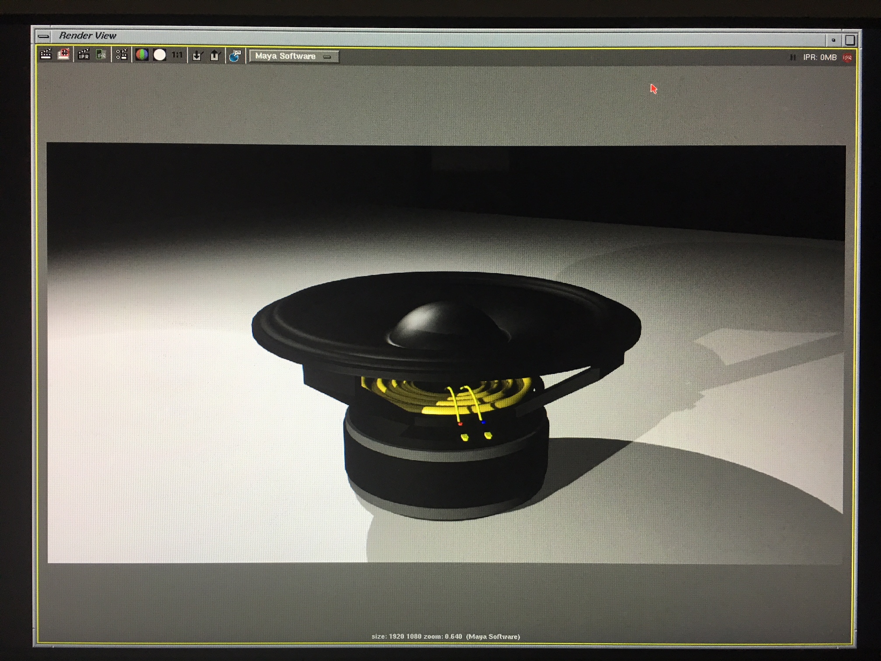This screenshot has width=881, height=661.
Task: Click the Redo Previous Render clapperboard icon
Action: 46,54
